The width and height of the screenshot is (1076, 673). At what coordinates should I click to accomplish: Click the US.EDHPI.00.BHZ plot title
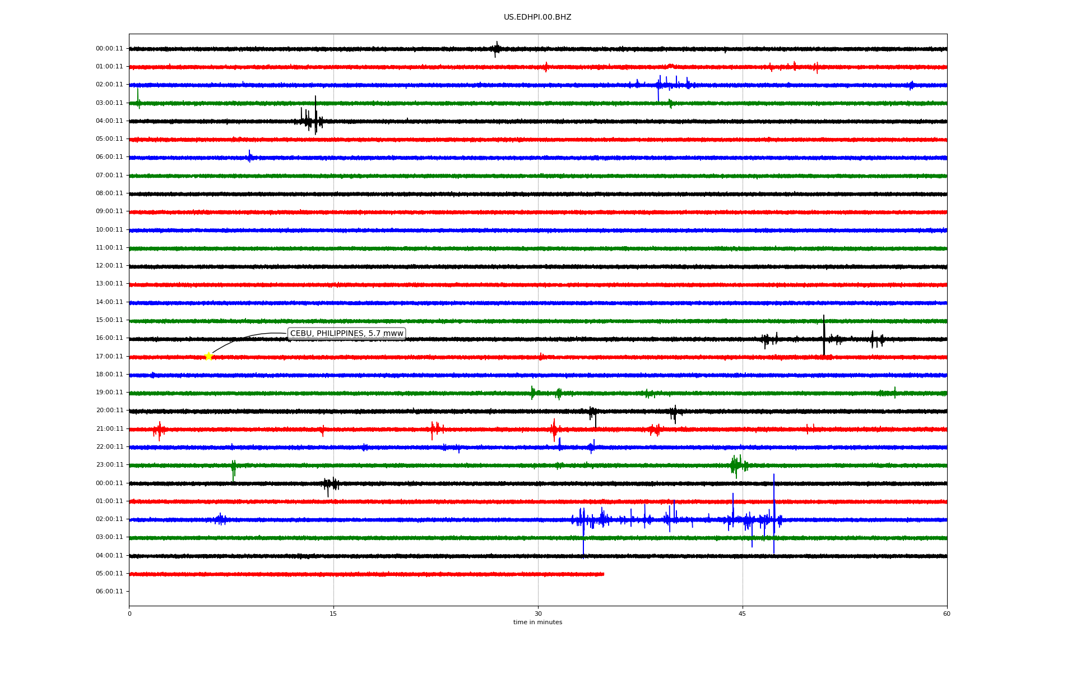point(537,17)
